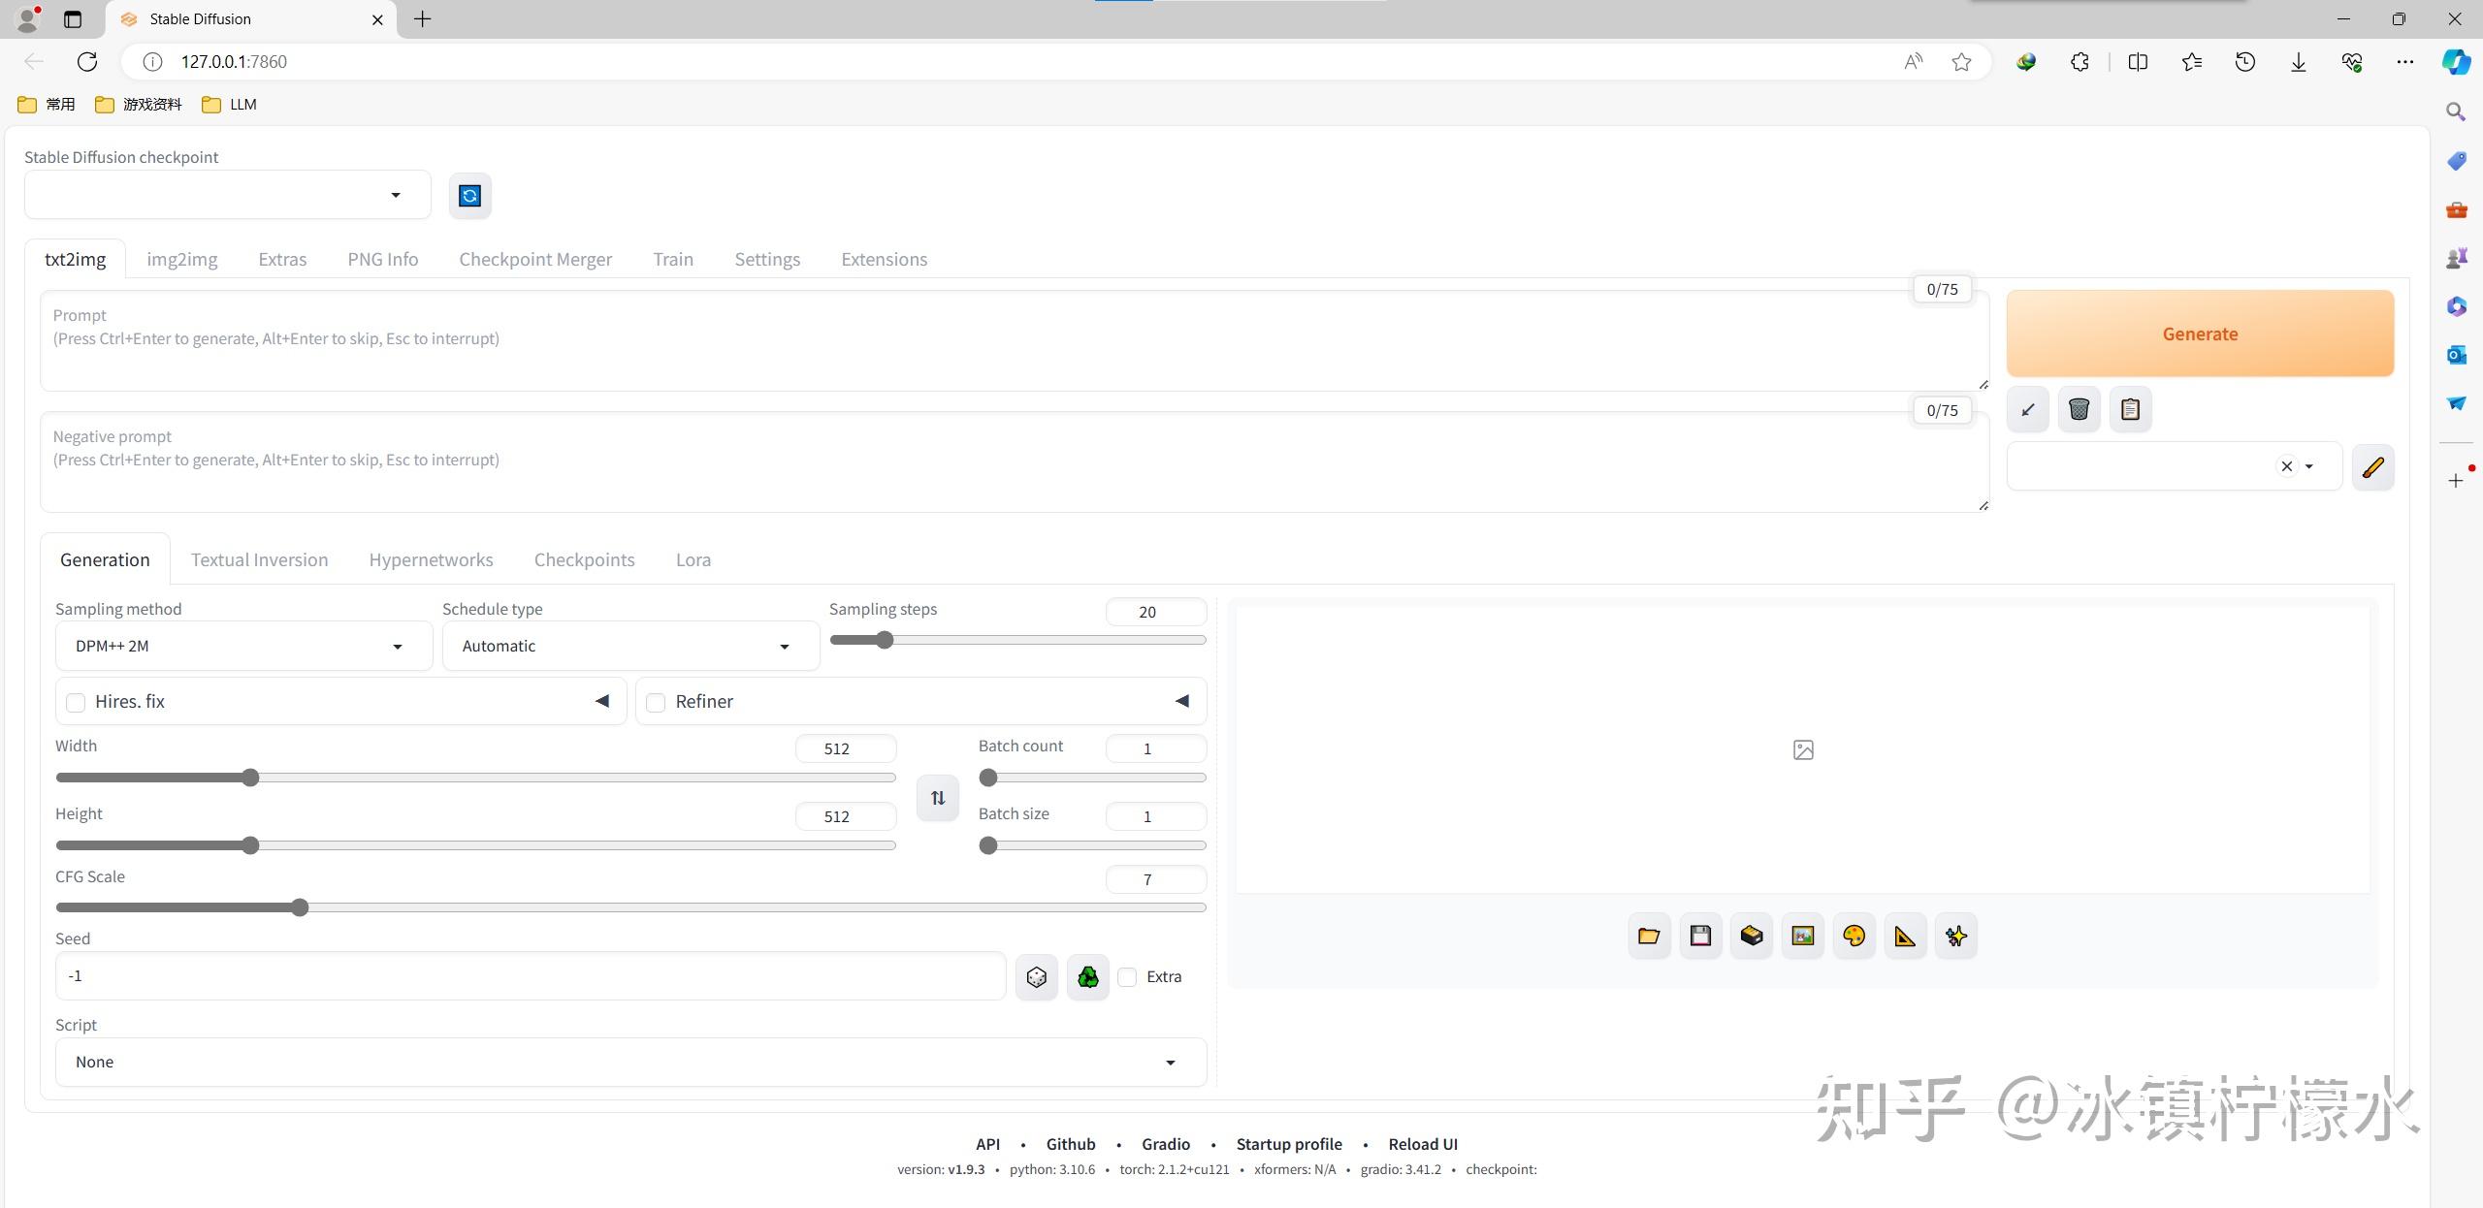Click the save image floppy disk icon
The width and height of the screenshot is (2483, 1208).
click(x=1700, y=936)
